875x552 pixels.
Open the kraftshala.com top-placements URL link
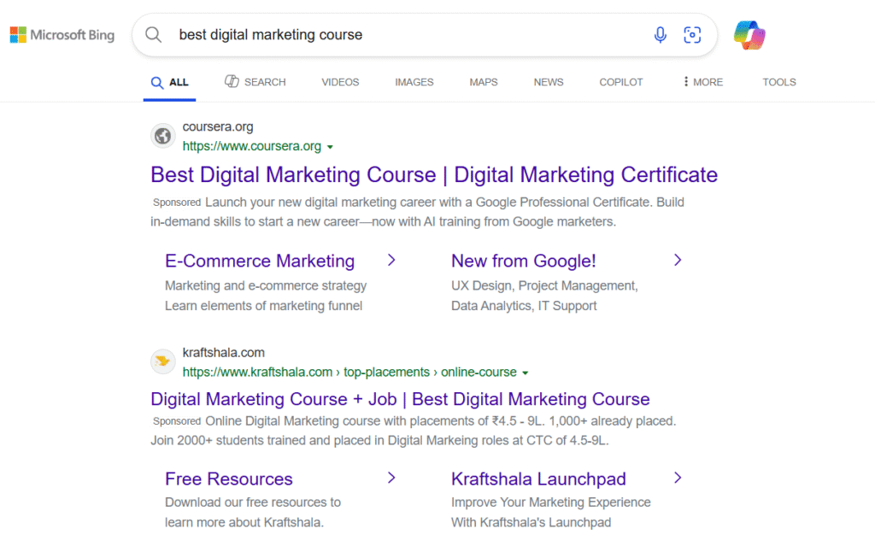(349, 373)
